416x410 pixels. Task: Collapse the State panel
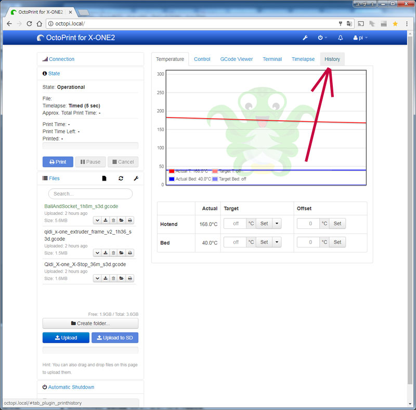[x=54, y=73]
